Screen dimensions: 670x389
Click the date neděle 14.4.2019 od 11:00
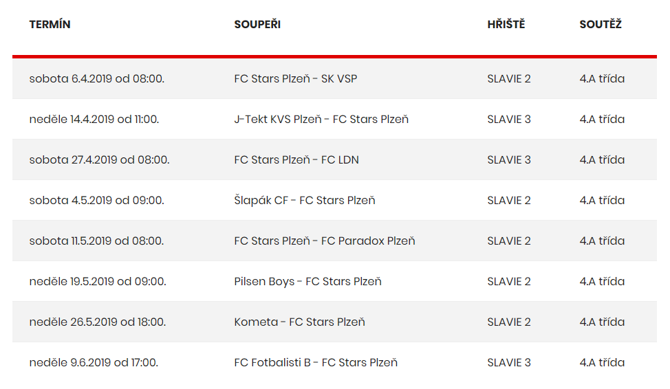point(94,119)
